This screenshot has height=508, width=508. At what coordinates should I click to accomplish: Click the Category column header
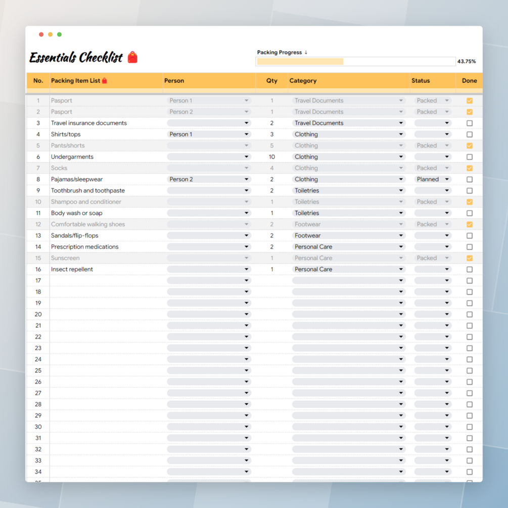pyautogui.click(x=349, y=81)
